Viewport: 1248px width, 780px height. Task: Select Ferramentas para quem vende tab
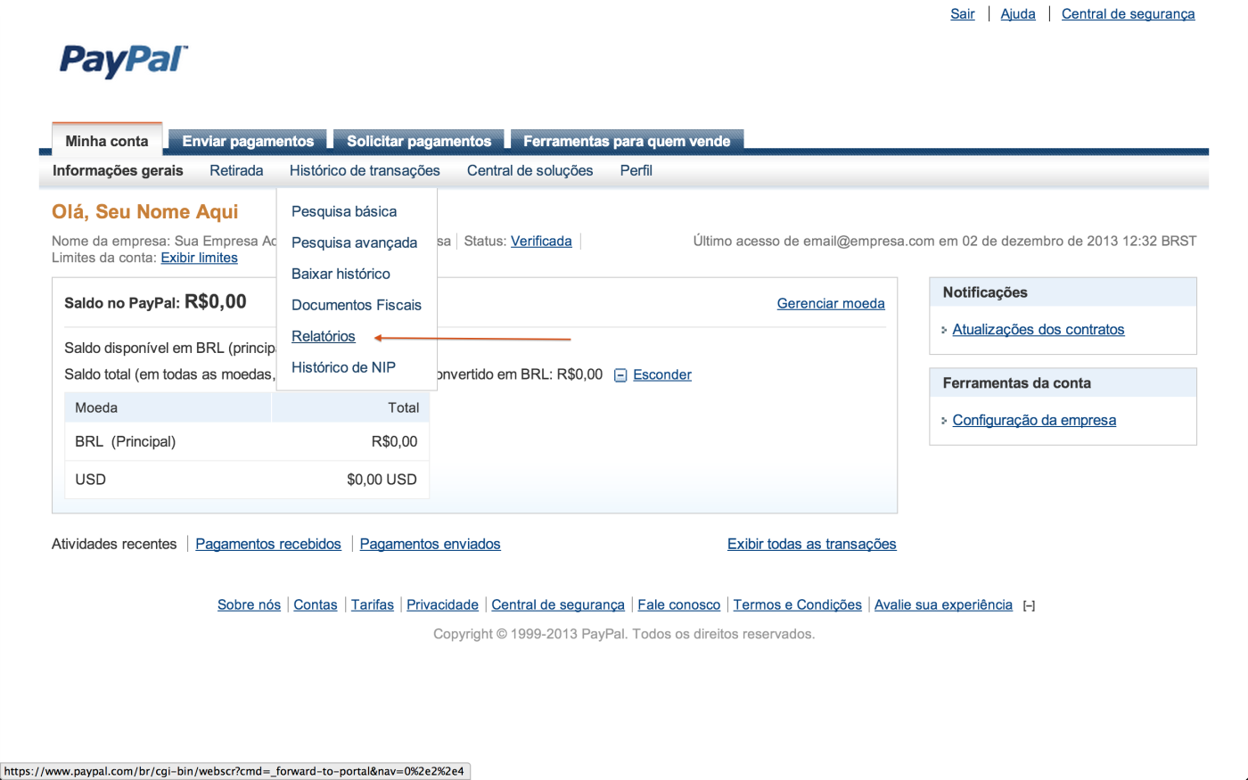coord(627,141)
